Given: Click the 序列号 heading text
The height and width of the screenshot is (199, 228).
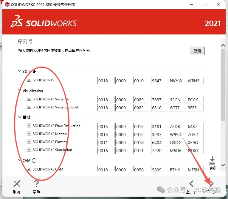Looking at the screenshot, I should 25,41.
